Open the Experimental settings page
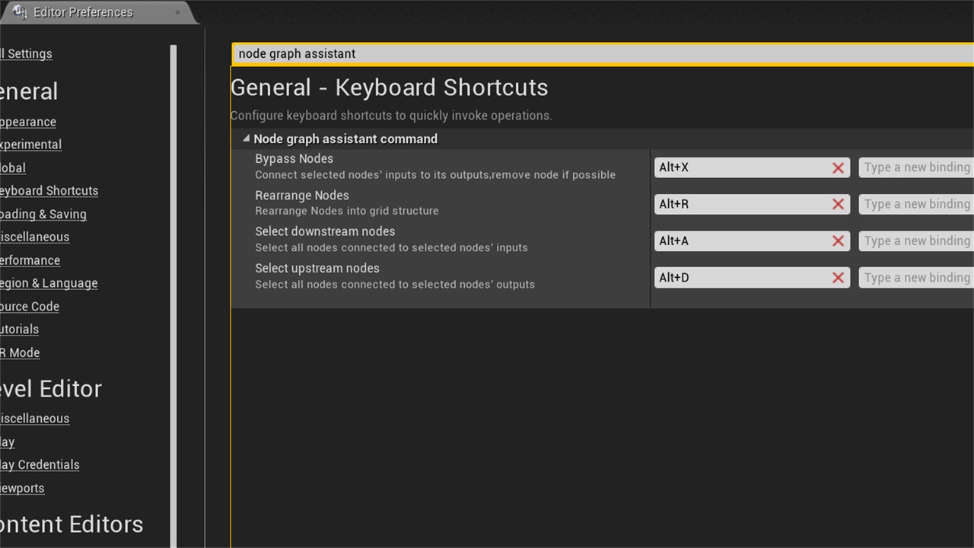This screenshot has height=548, width=974. point(30,145)
